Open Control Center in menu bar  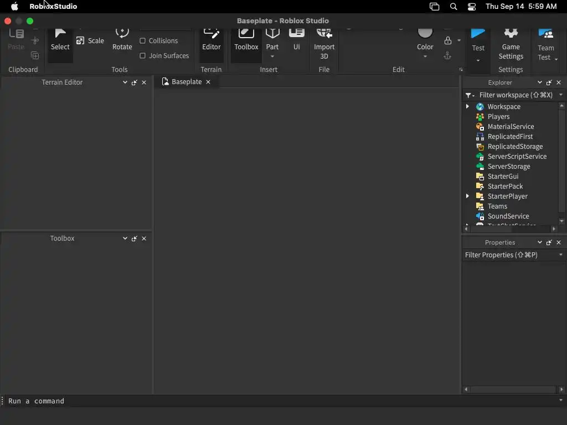472,7
